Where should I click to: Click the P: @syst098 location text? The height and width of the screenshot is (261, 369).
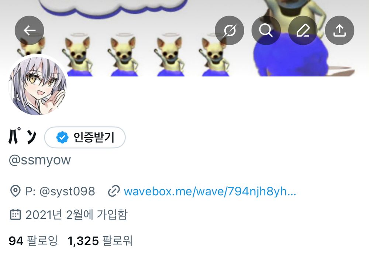60,191
